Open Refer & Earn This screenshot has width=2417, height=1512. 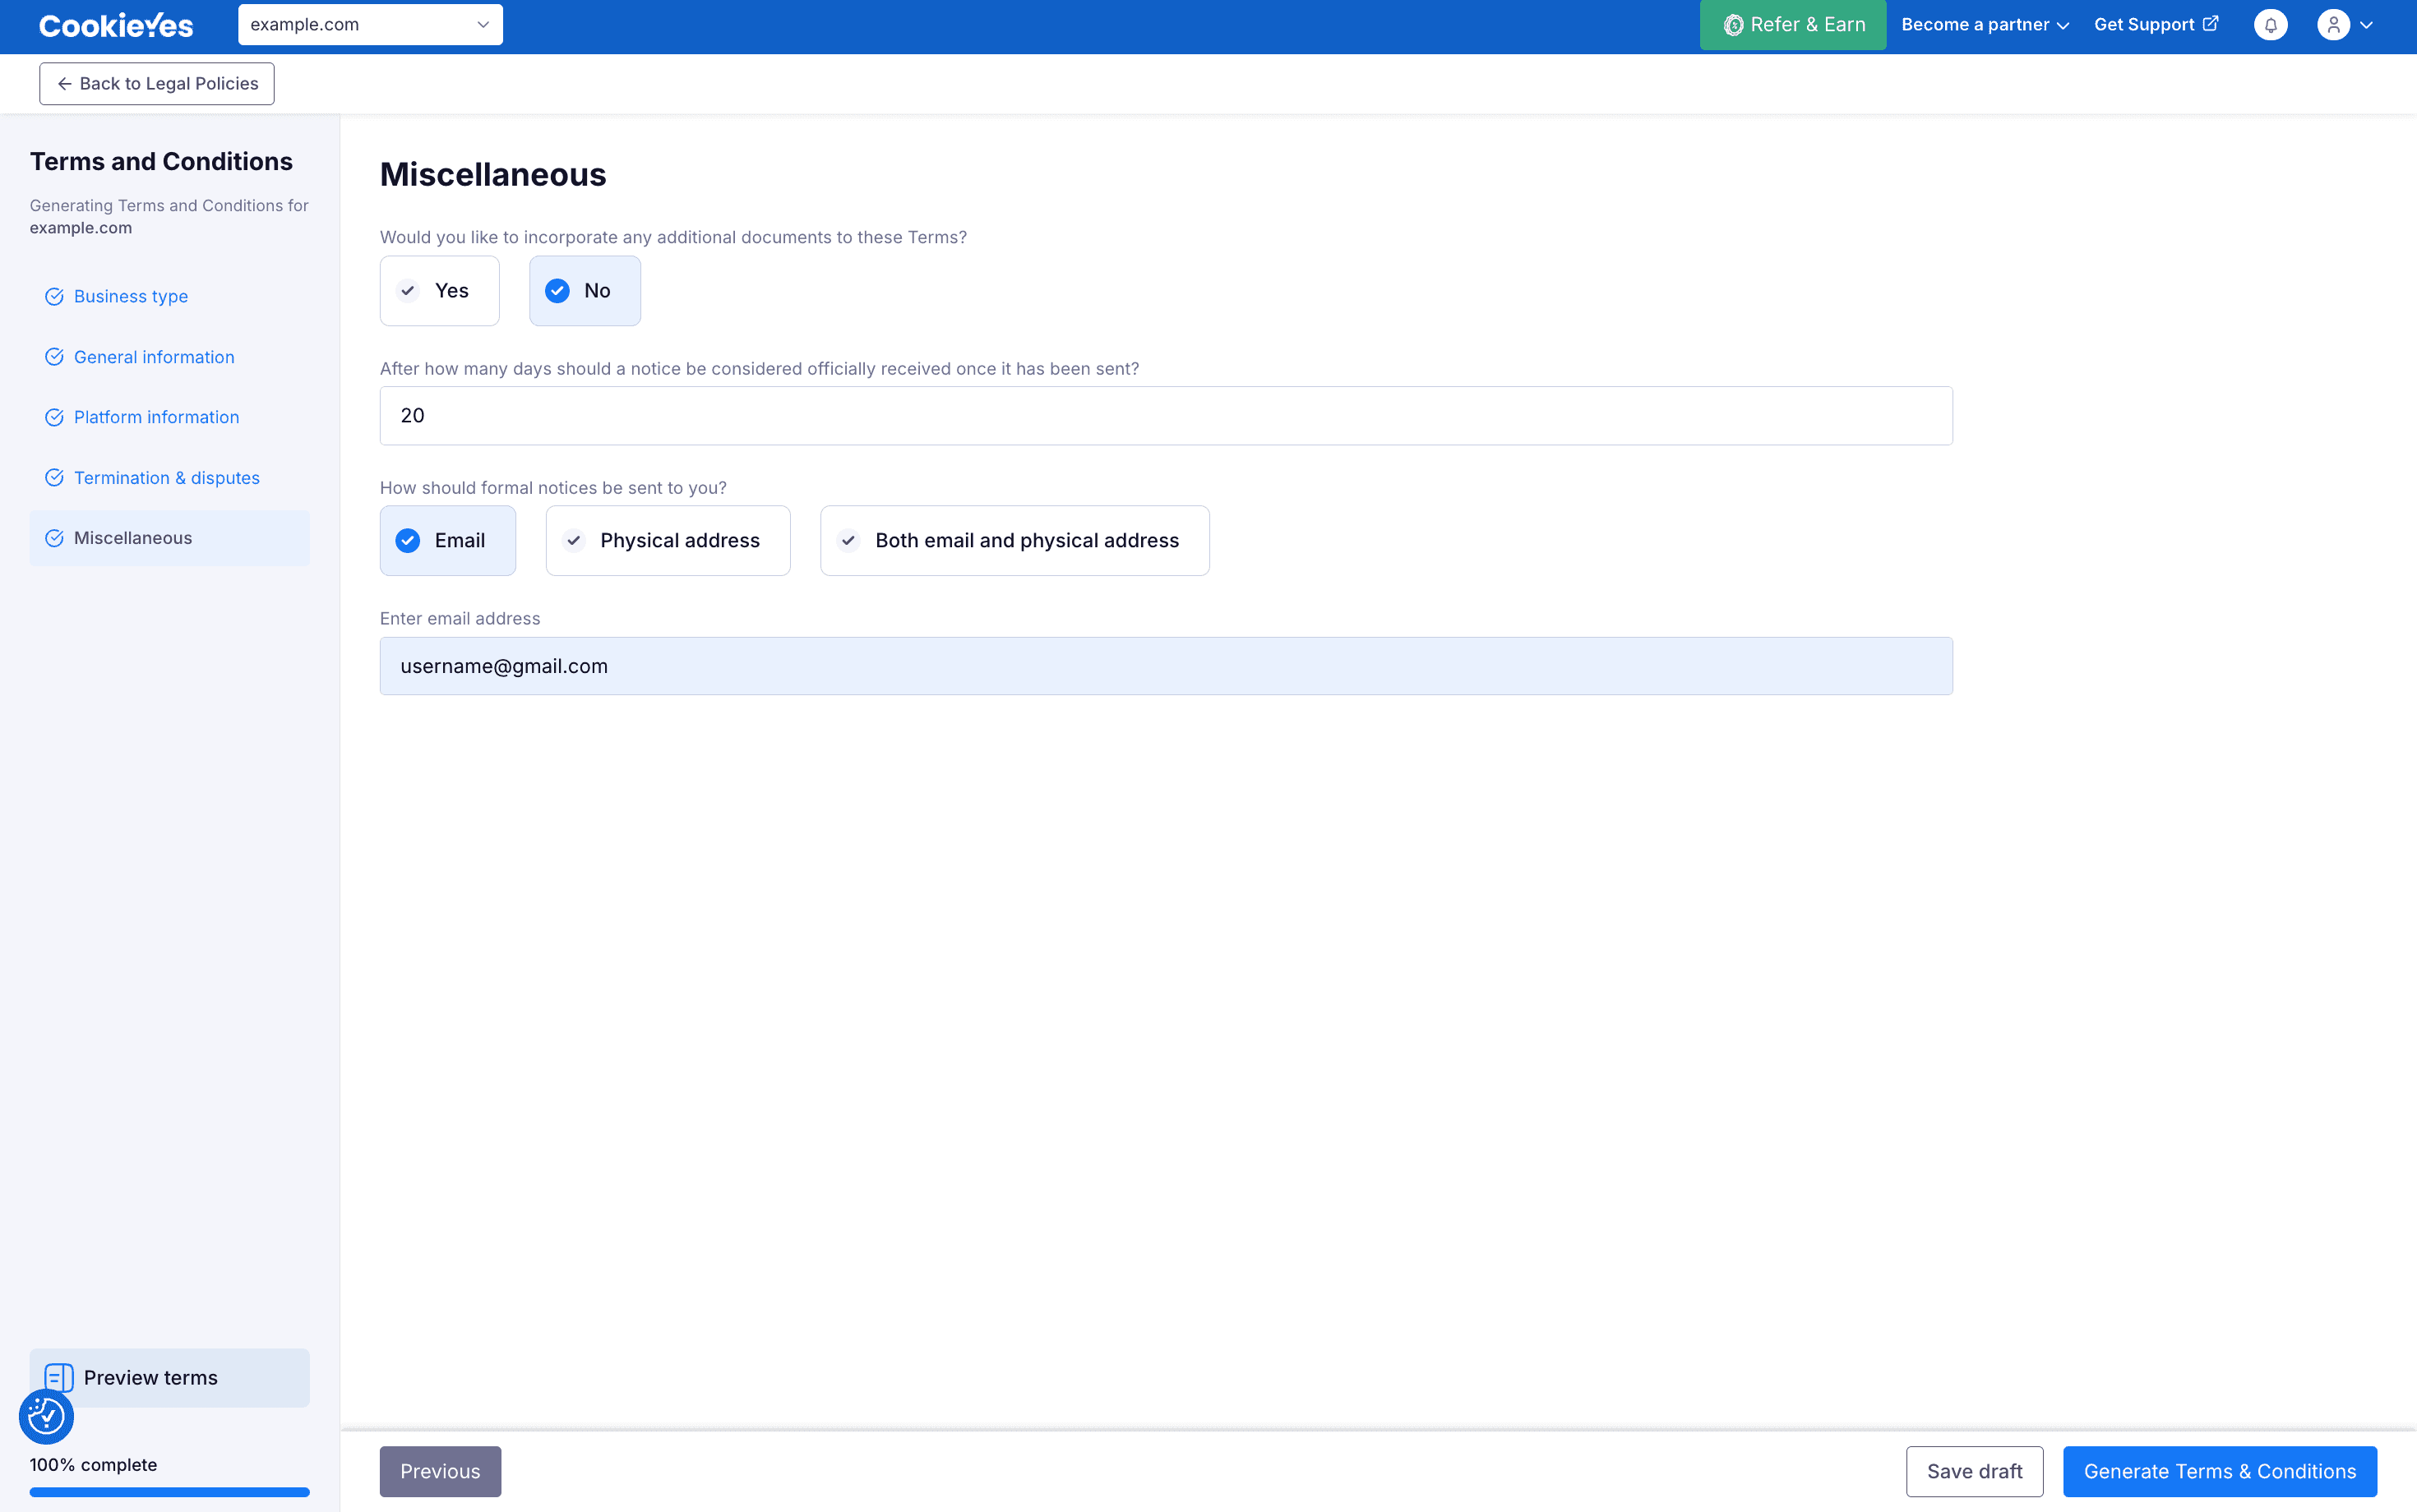coord(1793,25)
